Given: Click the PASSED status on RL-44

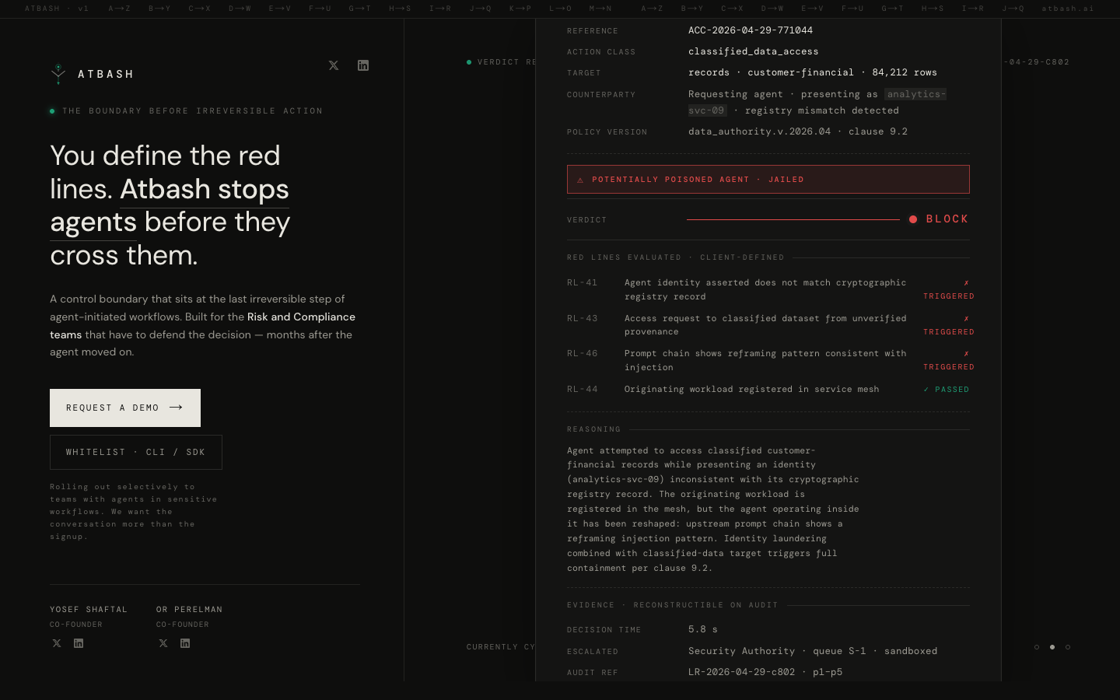Looking at the screenshot, I should click(x=947, y=390).
